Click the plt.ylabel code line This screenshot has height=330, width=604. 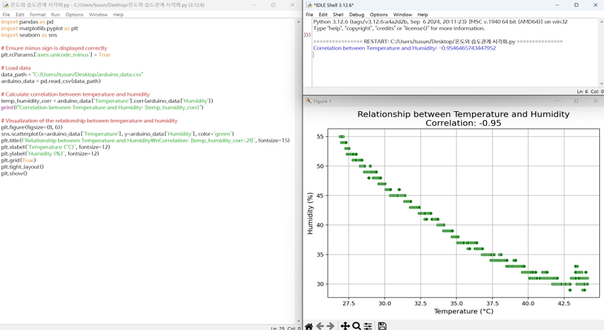click(x=50, y=154)
